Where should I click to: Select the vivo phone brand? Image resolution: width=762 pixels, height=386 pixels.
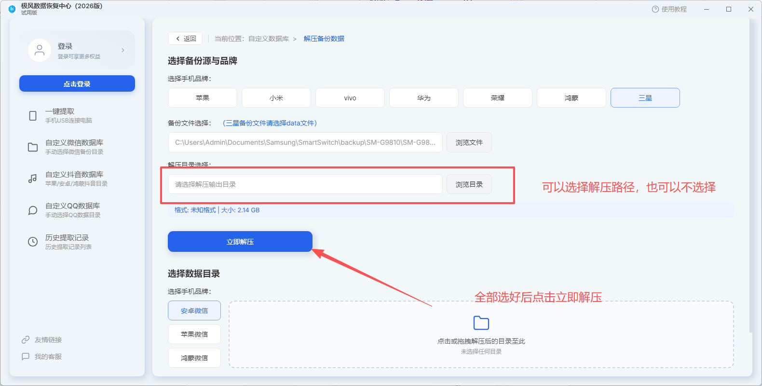(350, 97)
